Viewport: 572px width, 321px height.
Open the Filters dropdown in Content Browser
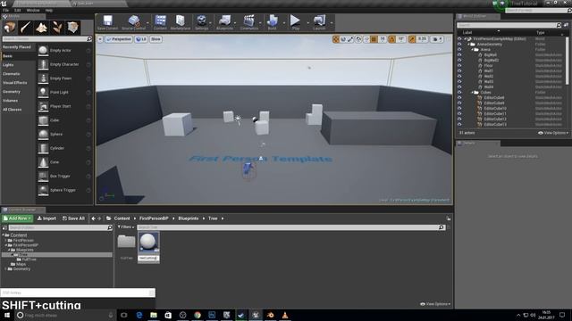pos(125,227)
